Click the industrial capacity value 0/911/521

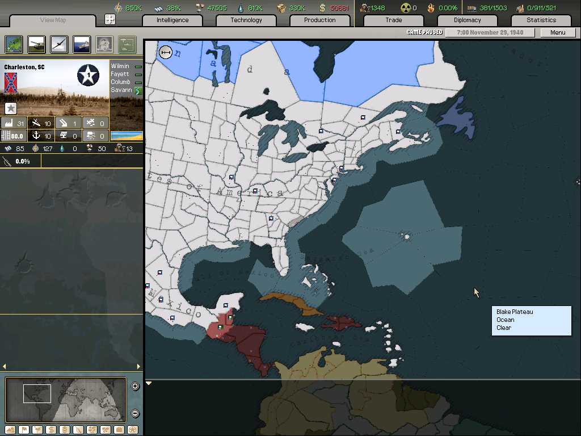[541, 8]
